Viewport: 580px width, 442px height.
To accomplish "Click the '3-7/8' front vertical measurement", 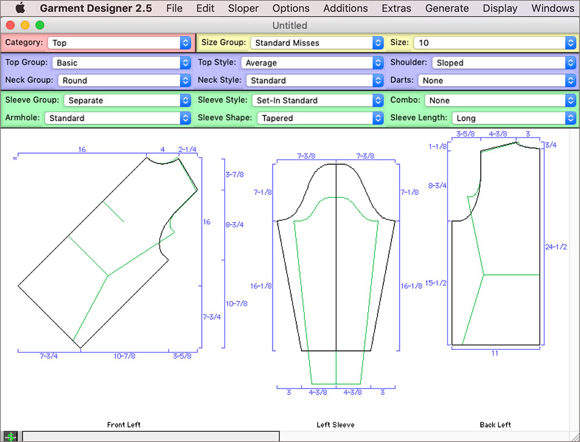I will 234,174.
